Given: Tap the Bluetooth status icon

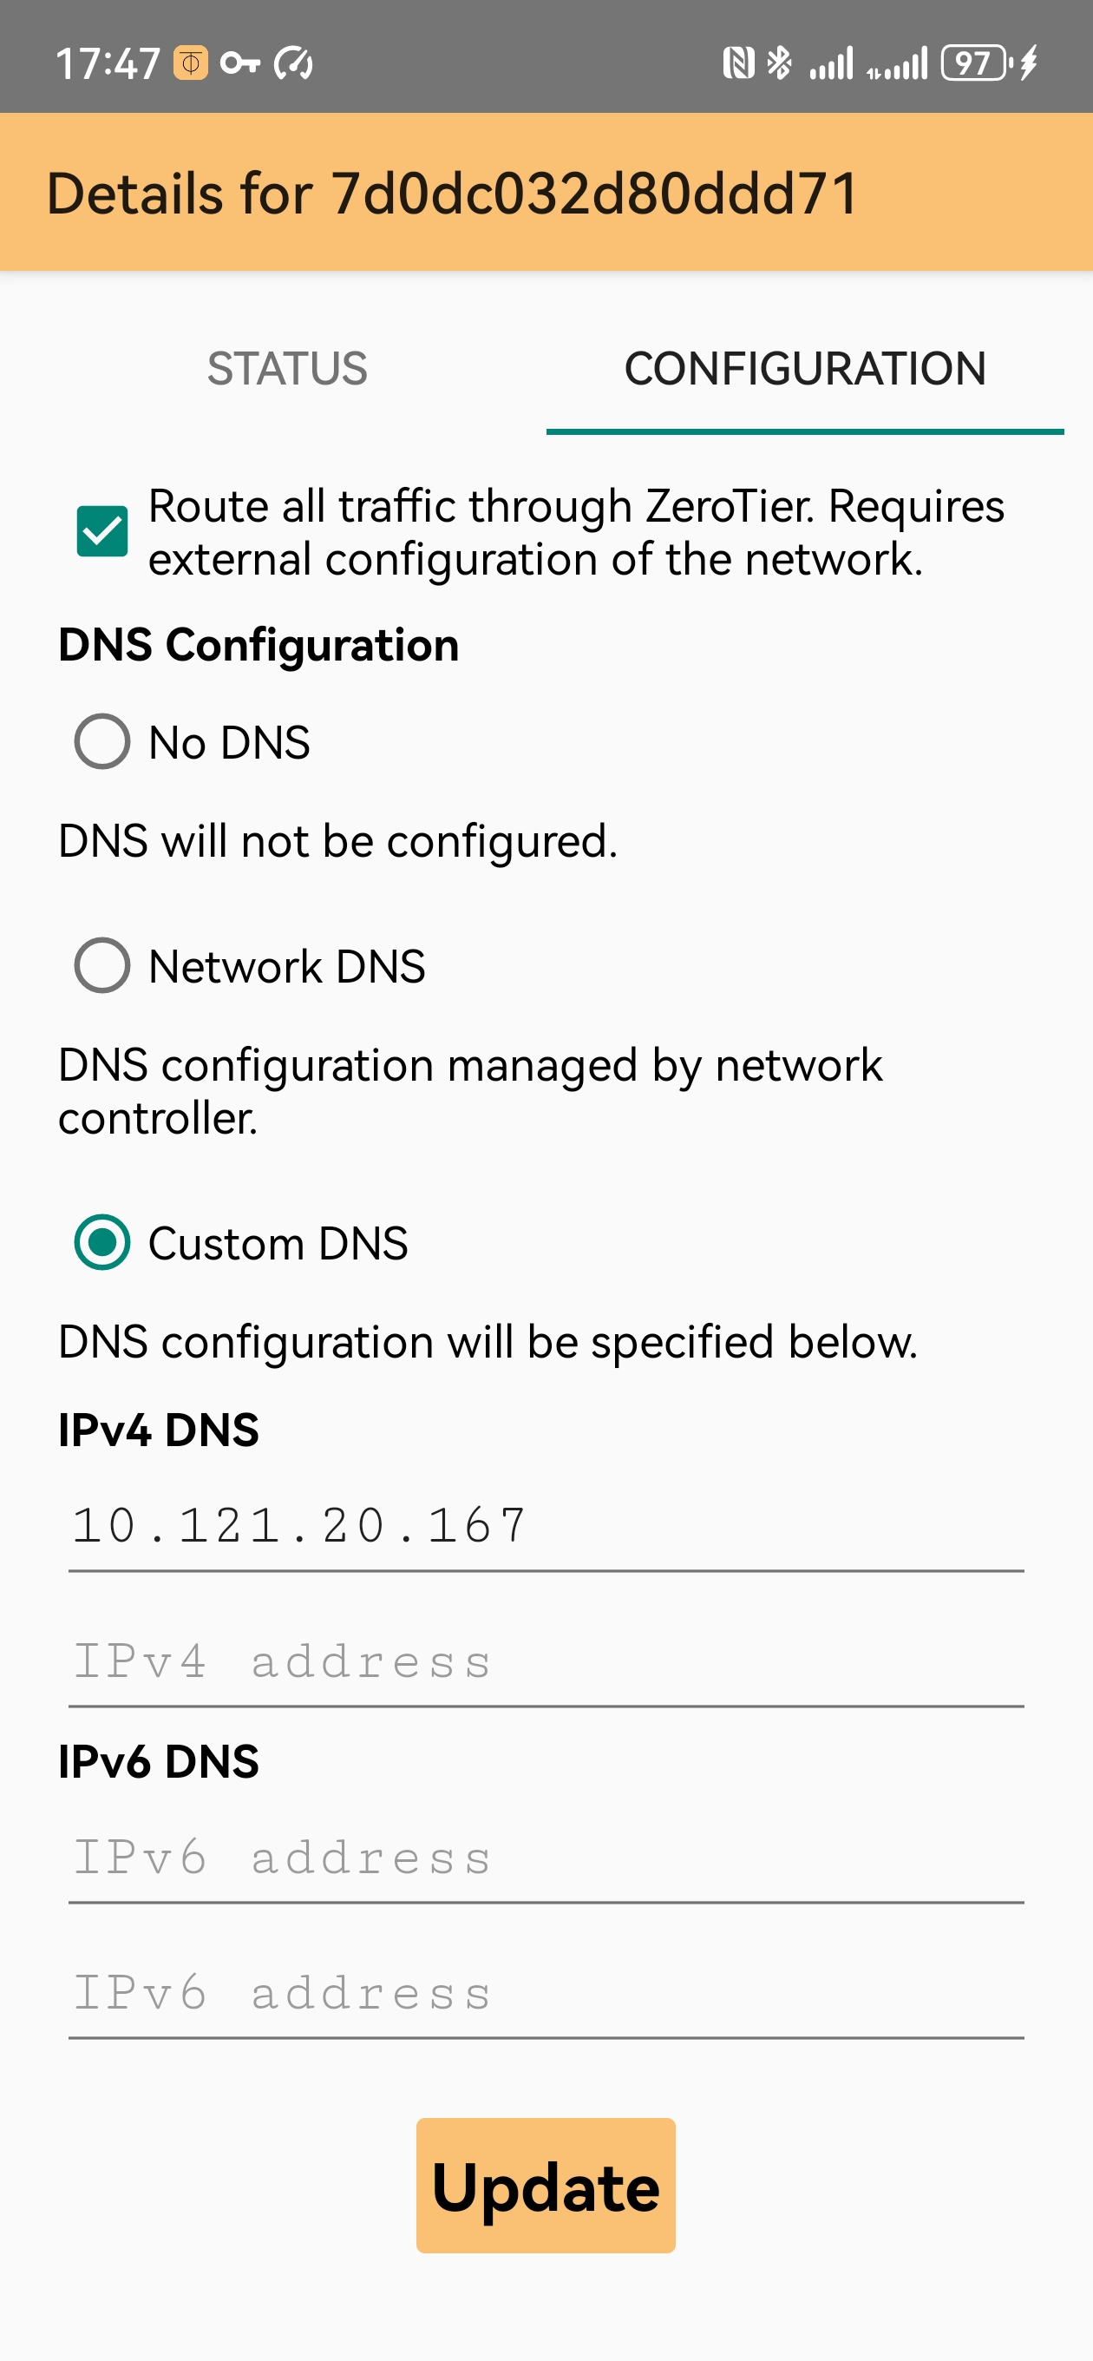Looking at the screenshot, I should tap(780, 63).
